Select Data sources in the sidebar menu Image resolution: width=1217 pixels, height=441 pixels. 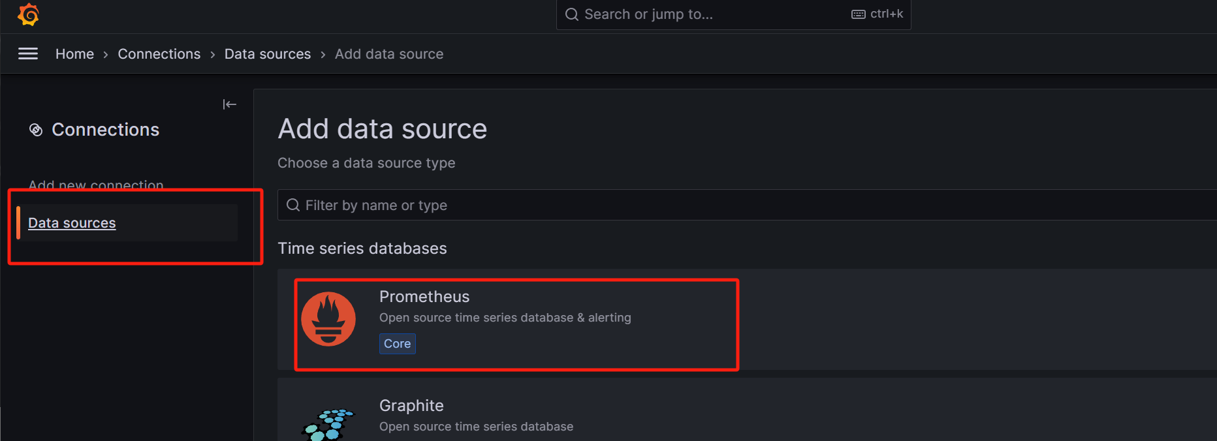72,223
